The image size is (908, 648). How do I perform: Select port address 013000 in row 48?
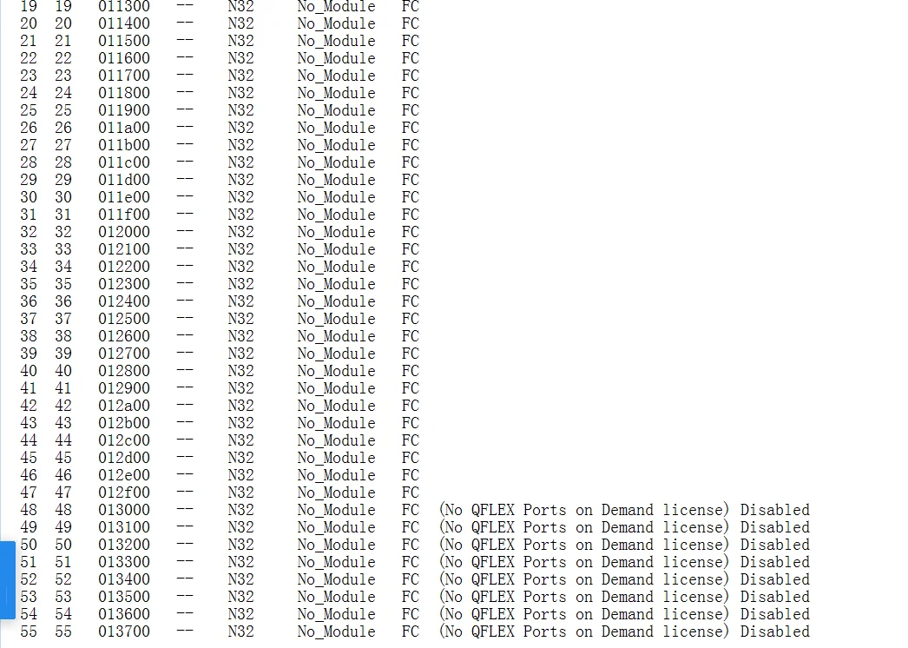[x=124, y=510]
